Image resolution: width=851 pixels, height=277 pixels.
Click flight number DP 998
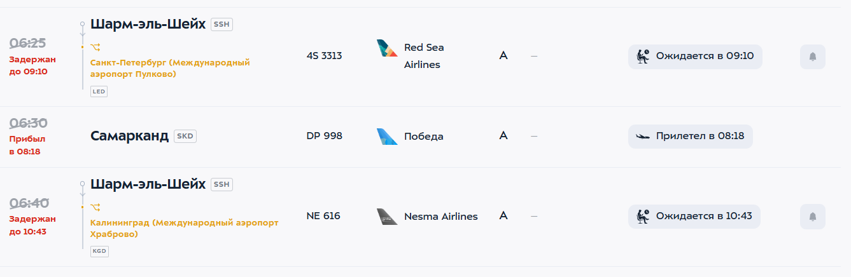click(324, 136)
